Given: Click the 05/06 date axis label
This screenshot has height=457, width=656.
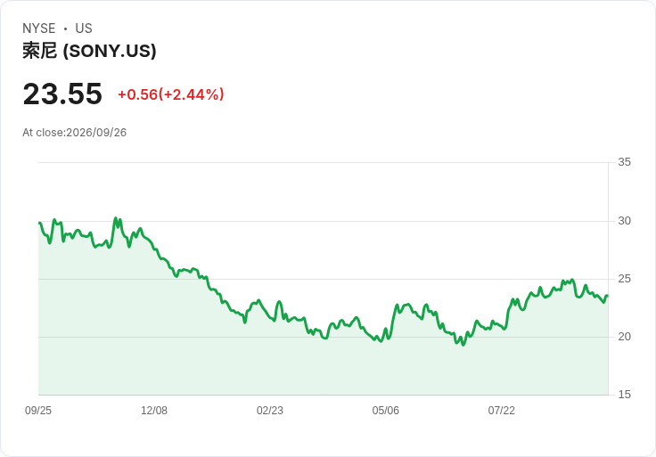Looking at the screenshot, I should click(x=385, y=411).
